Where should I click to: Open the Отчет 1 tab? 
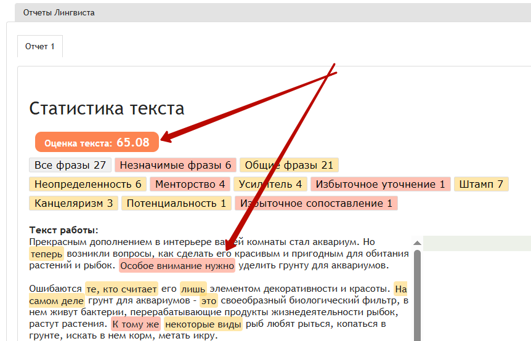[40, 47]
